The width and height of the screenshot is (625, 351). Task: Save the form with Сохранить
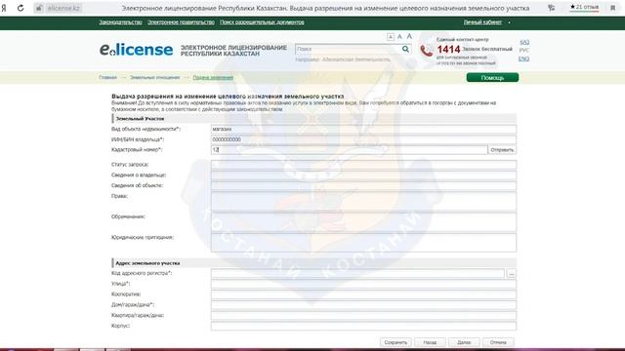396,342
